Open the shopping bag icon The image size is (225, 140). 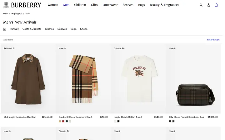(x=216, y=5)
